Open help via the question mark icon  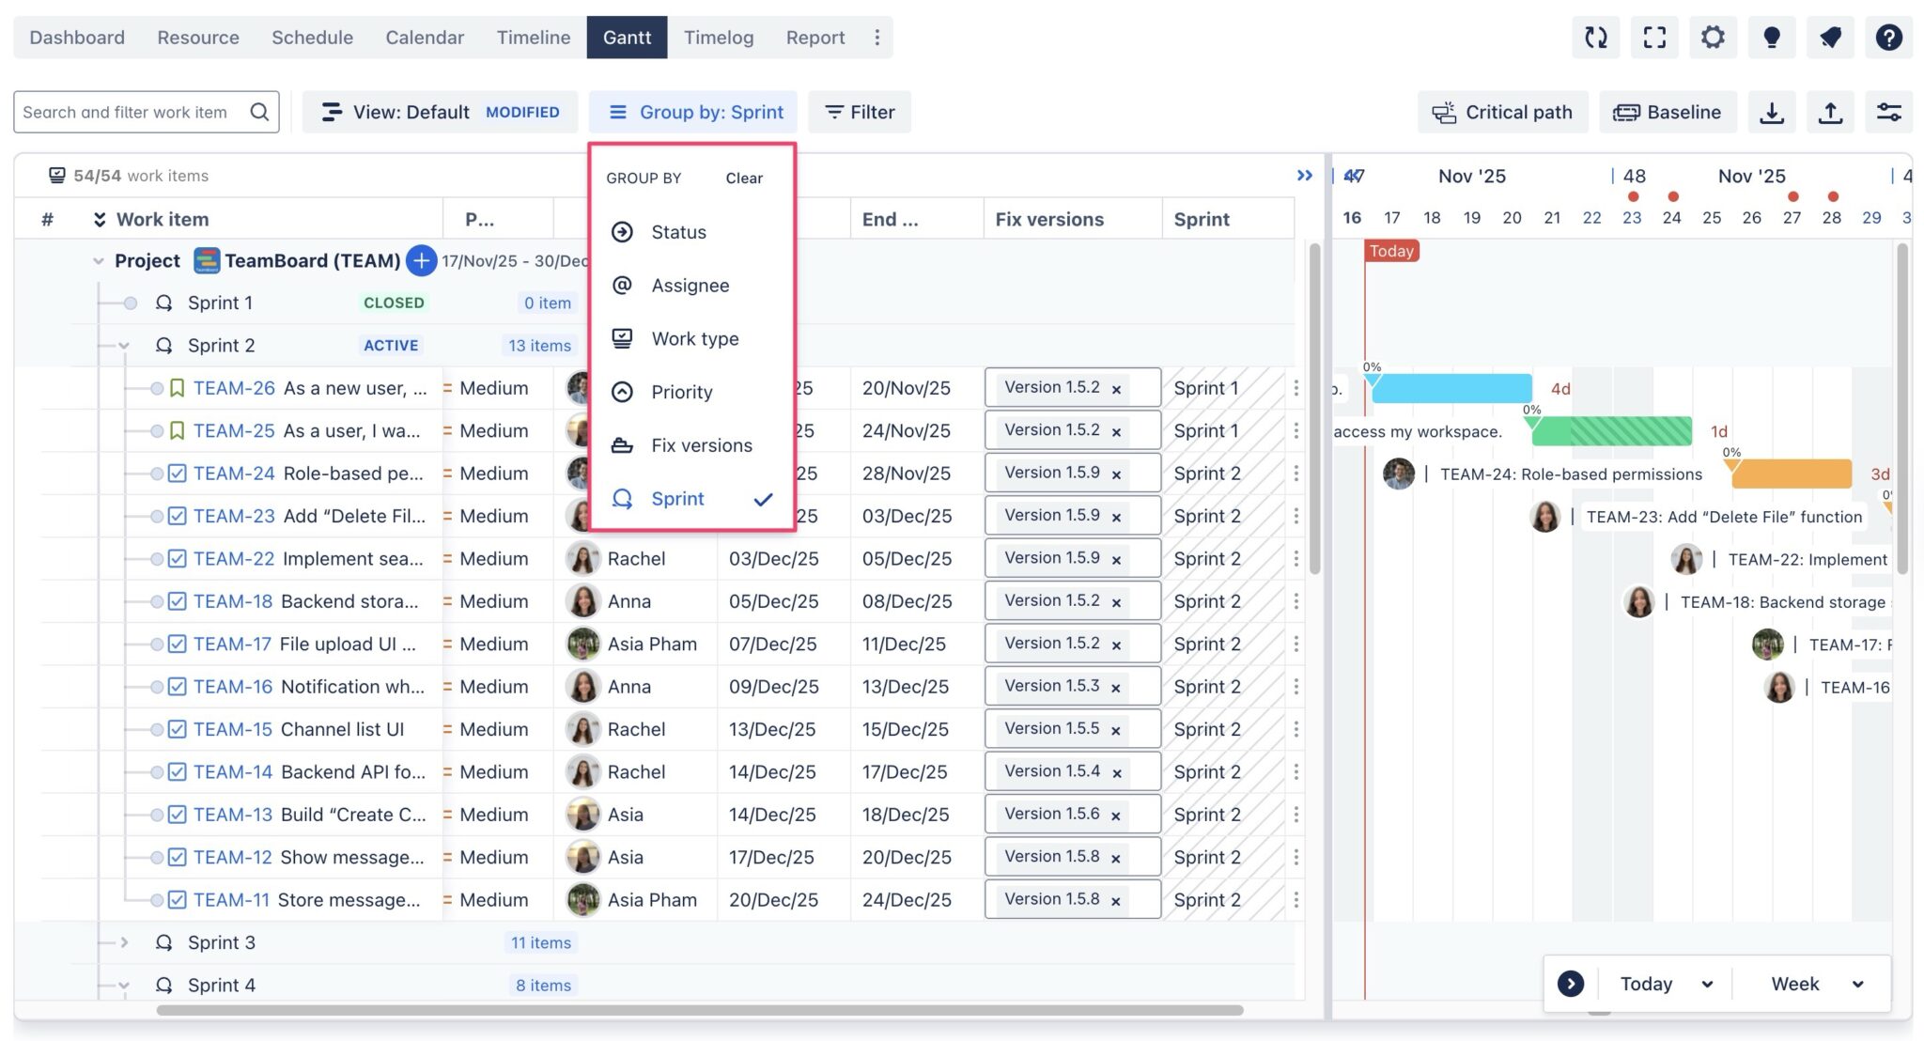1889,37
